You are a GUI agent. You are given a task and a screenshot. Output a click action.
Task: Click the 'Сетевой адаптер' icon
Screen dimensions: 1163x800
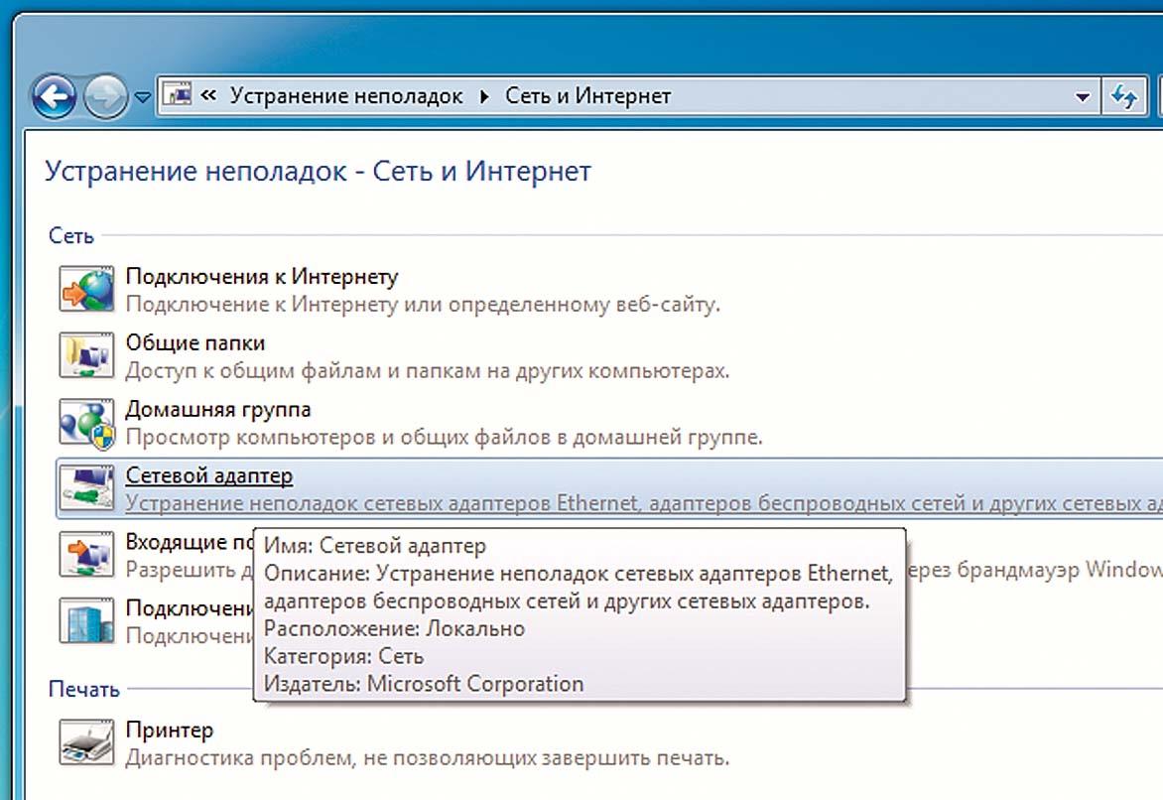(x=87, y=488)
